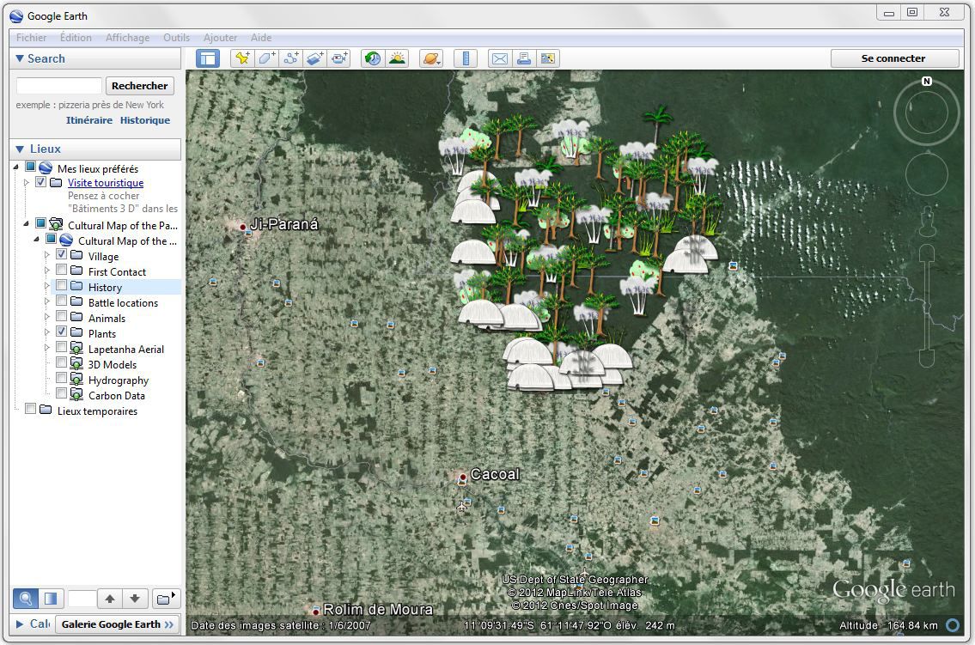Screen dimensions: 975x645
Task: Expand the Village folder tree
Action: coord(46,255)
